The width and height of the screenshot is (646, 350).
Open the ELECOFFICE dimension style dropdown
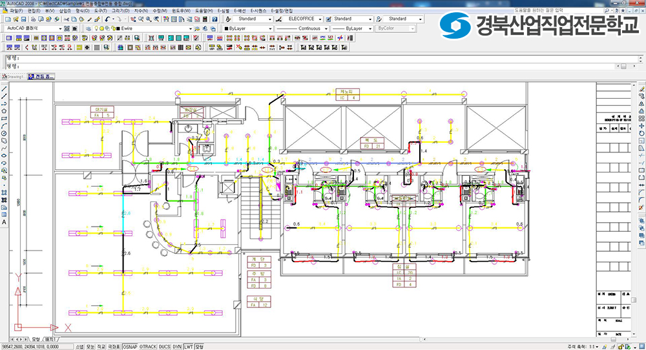click(x=303, y=19)
